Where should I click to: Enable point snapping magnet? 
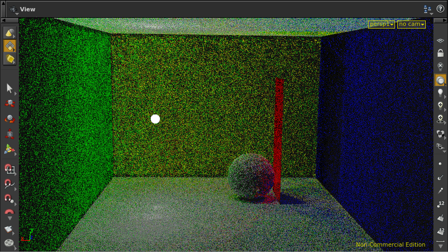[x=9, y=199]
